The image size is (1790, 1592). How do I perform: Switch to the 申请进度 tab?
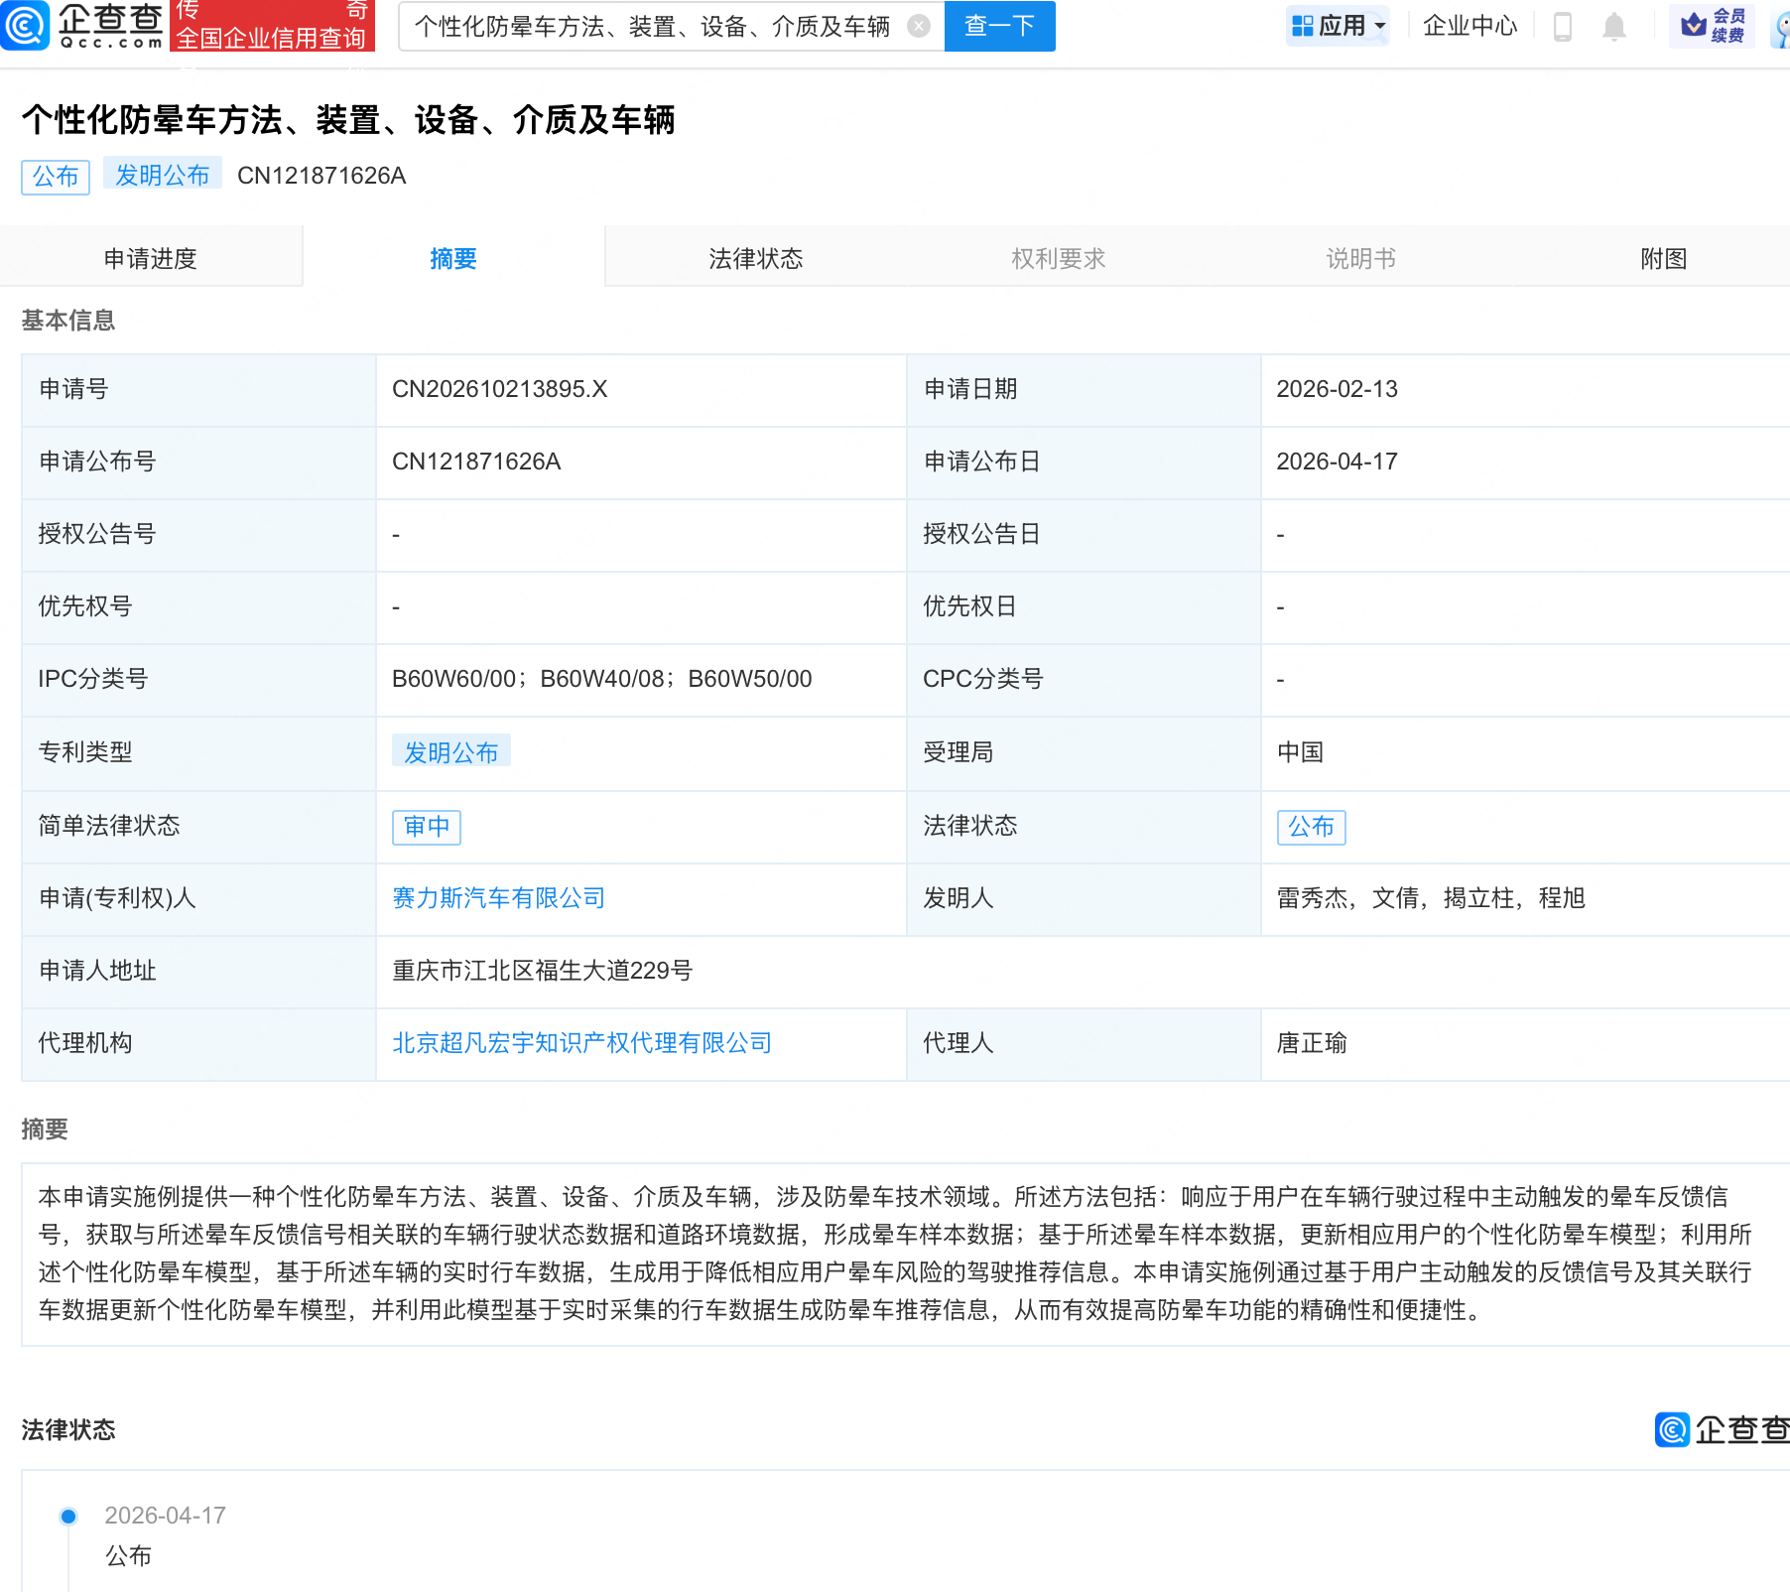click(151, 258)
